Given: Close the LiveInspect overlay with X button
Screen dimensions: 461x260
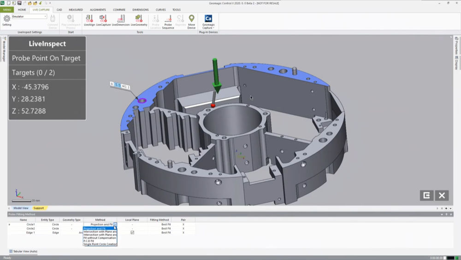Looking at the screenshot, I should point(442,195).
